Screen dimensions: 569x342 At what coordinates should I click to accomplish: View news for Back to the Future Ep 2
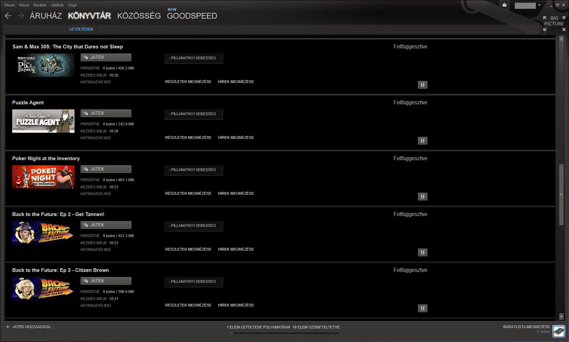(236, 249)
